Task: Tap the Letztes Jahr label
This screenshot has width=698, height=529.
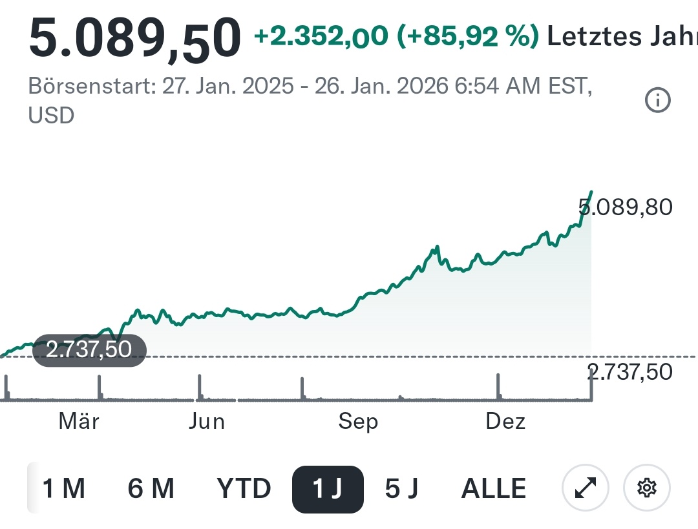Action: [x=622, y=37]
